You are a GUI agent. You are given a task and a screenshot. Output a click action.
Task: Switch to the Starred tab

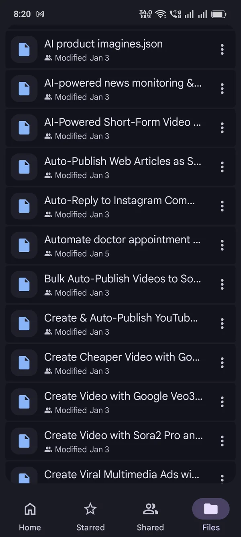click(x=90, y=516)
